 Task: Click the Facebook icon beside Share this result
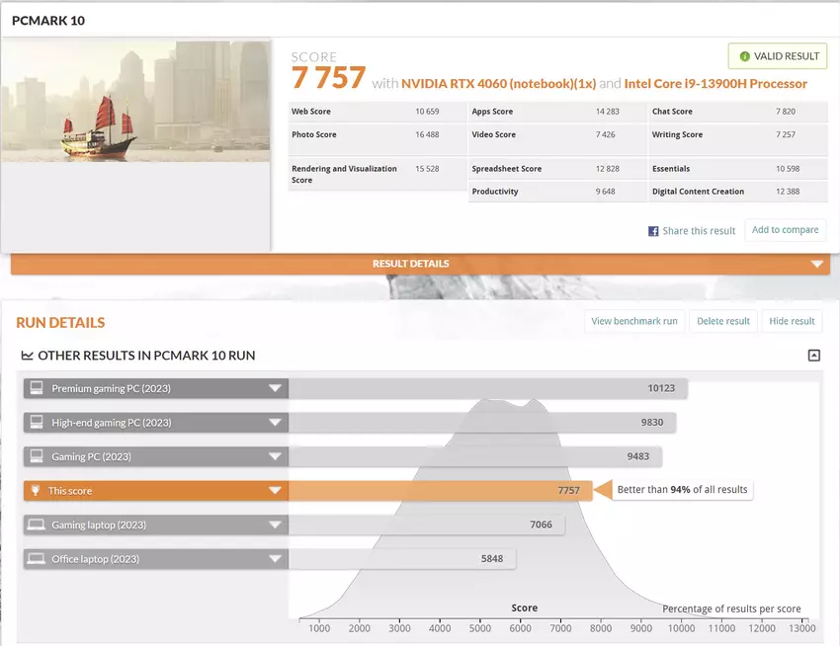(653, 231)
